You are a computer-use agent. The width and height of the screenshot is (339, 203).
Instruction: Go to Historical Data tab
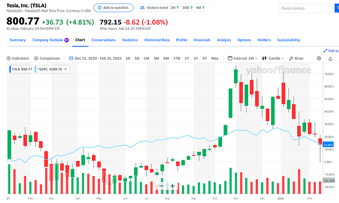[157, 40]
